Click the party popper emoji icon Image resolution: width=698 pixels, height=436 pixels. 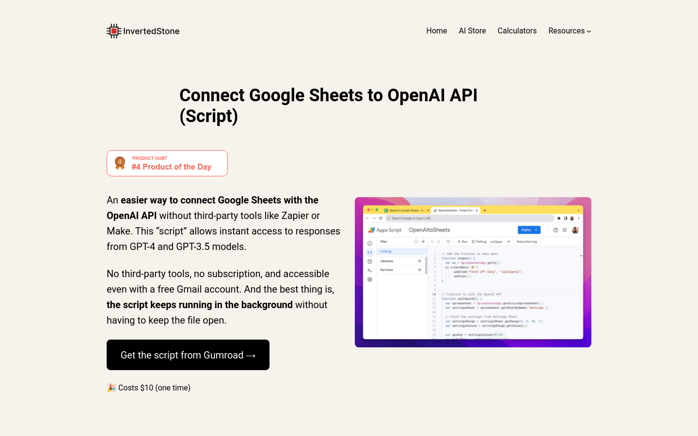111,388
